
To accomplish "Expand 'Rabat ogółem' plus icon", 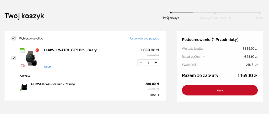I will 204,57.
